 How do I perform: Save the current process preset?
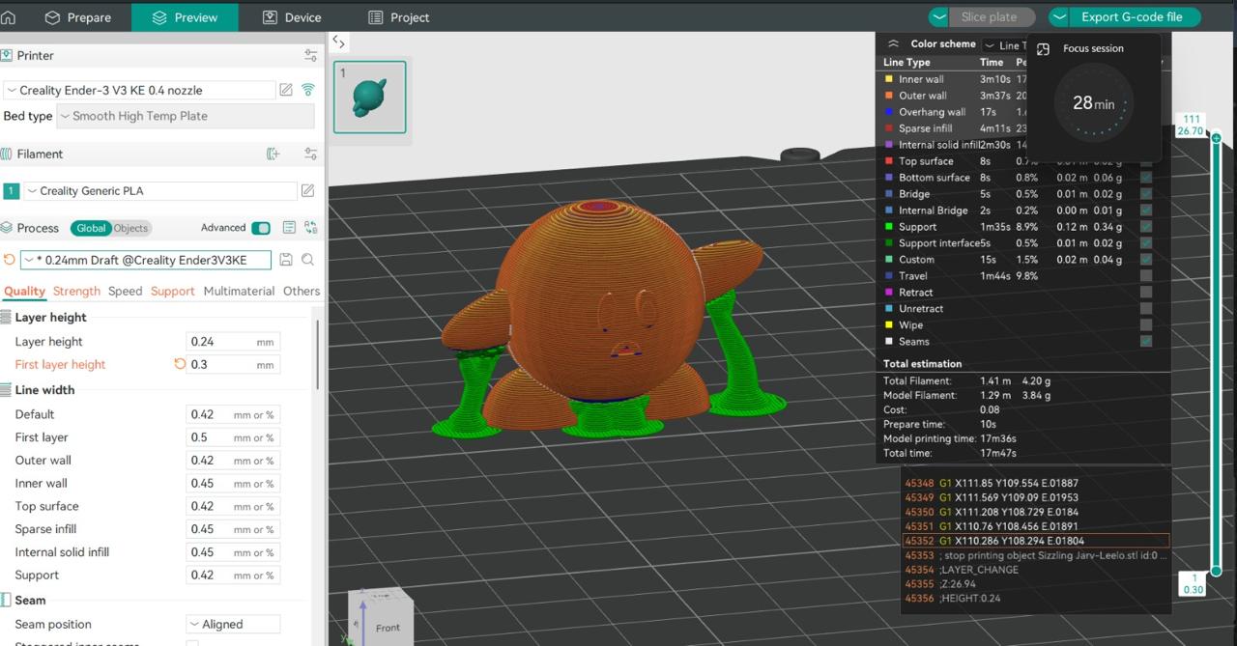point(286,260)
